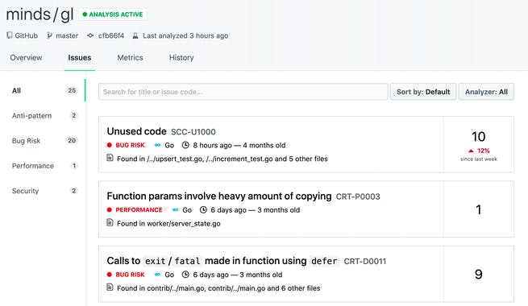
Task: Click the 2 count badge beside Security
Action: point(73,191)
